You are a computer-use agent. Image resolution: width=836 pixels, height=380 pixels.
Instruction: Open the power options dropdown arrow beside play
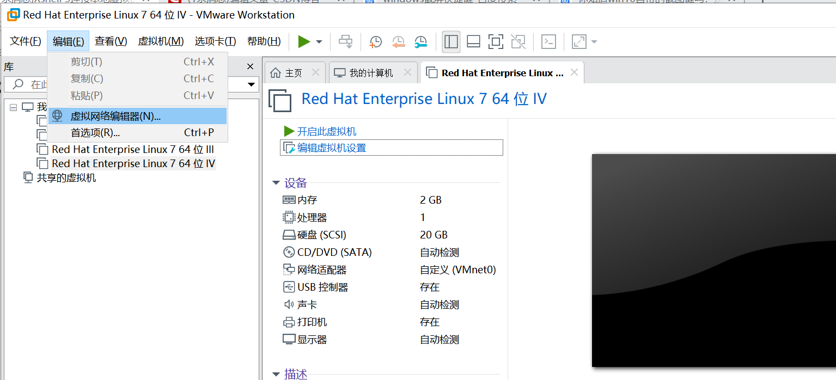coord(319,42)
